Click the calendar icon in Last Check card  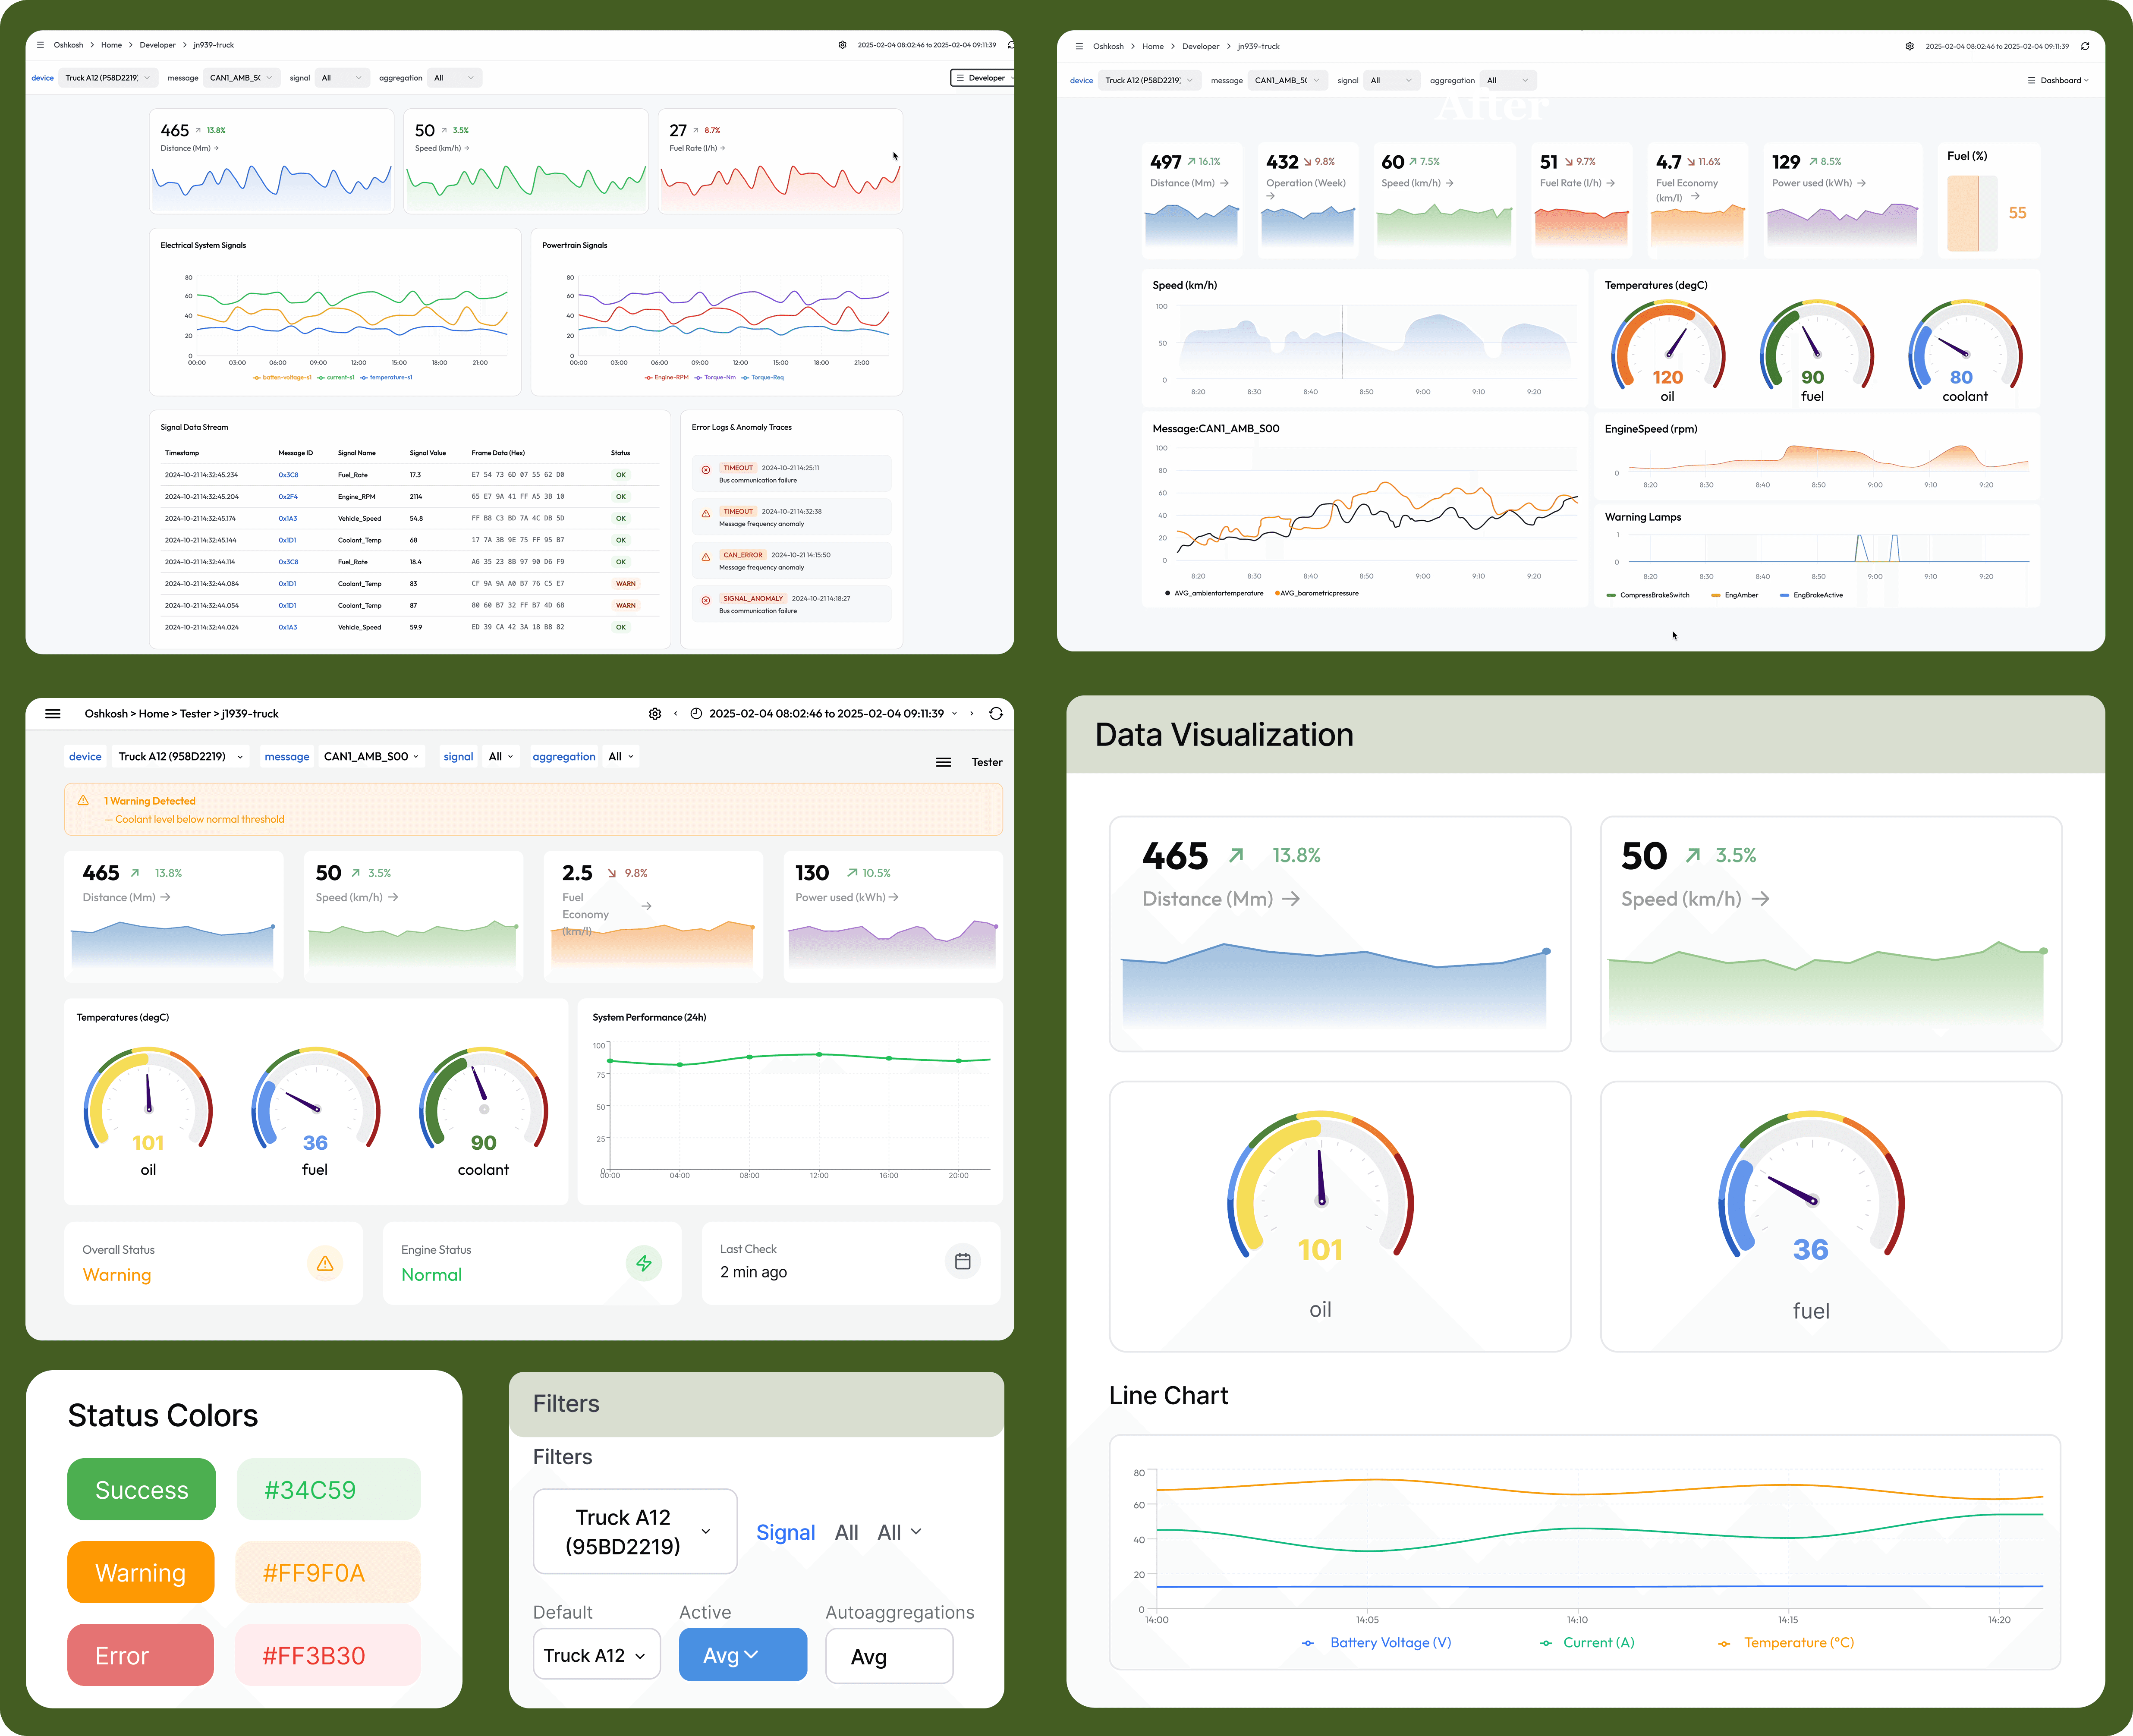[962, 1262]
